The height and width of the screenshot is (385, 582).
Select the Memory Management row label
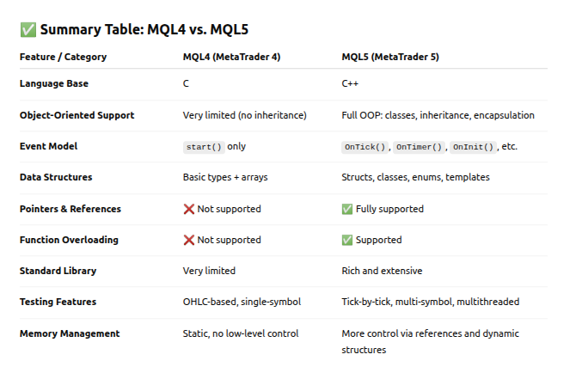70,333
